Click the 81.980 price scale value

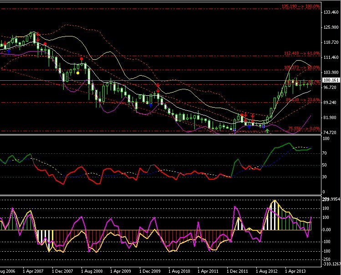coord(330,118)
